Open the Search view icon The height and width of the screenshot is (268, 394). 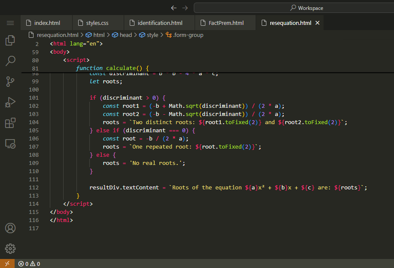point(10,61)
